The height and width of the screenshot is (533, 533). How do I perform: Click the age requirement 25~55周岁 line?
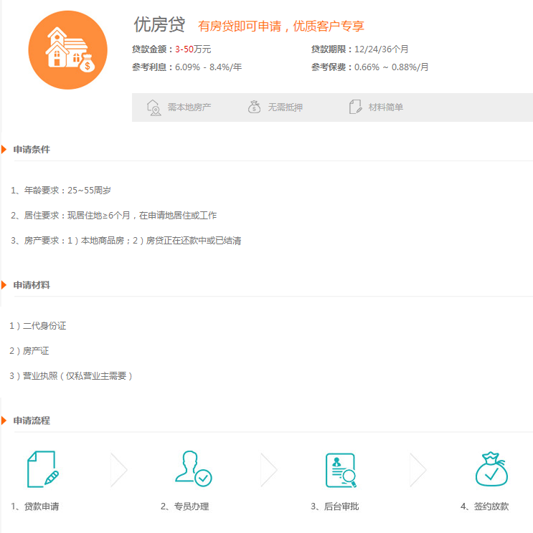(61, 191)
